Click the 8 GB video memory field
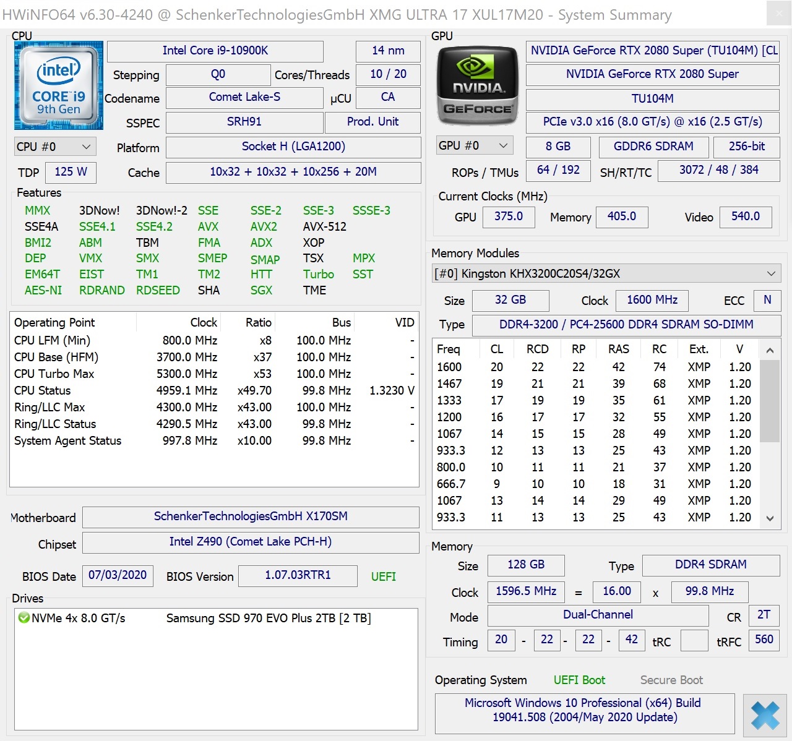Image resolution: width=792 pixels, height=741 pixels. pyautogui.click(x=558, y=147)
